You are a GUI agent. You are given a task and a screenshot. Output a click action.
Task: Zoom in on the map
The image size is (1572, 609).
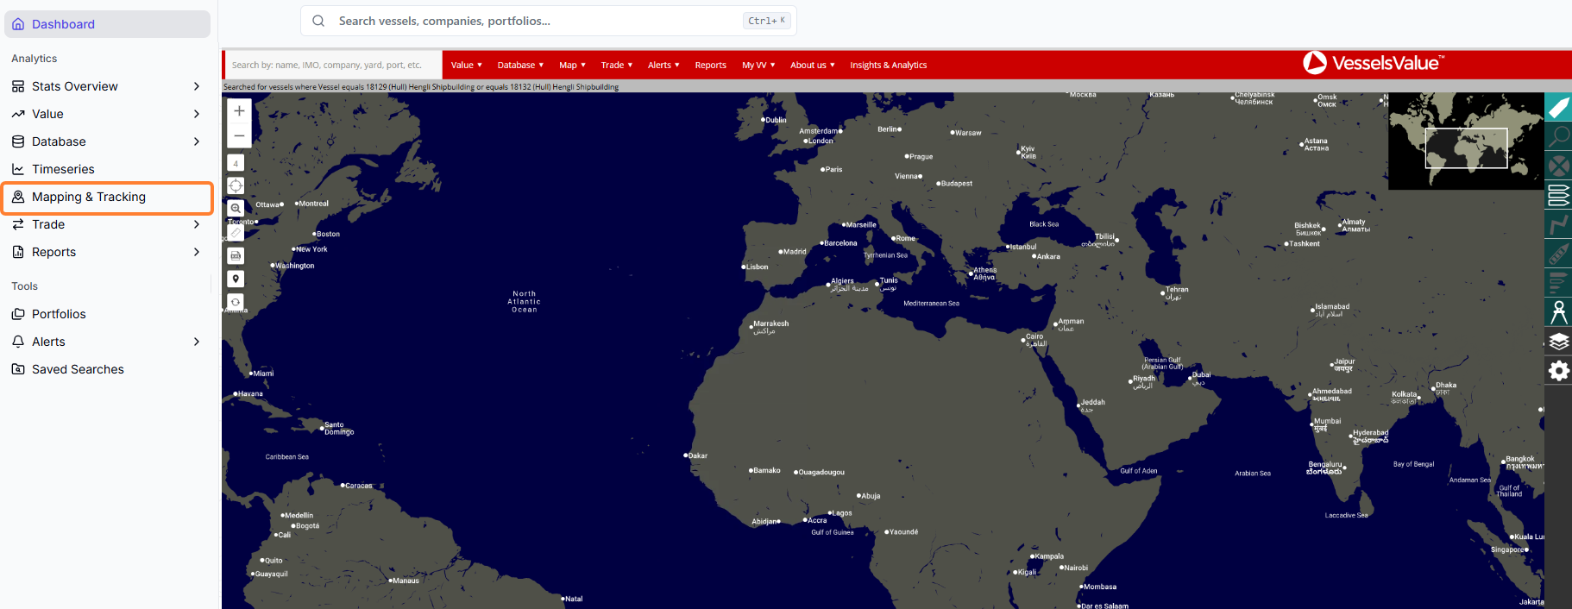(x=239, y=110)
